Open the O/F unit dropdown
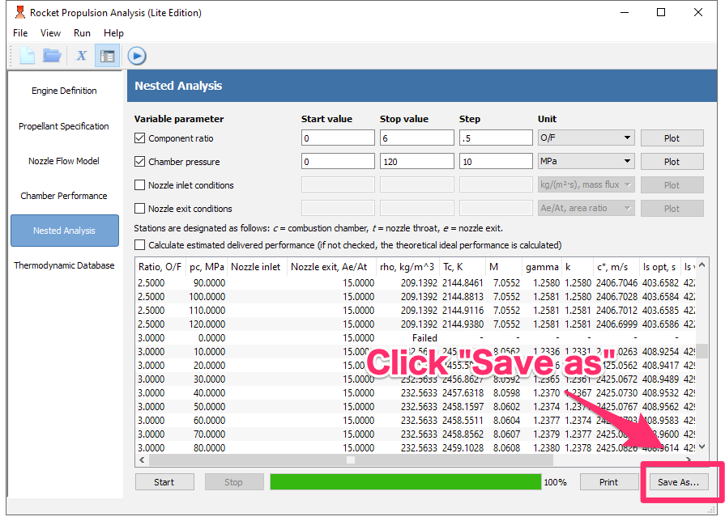The width and height of the screenshot is (725, 521). pos(586,138)
